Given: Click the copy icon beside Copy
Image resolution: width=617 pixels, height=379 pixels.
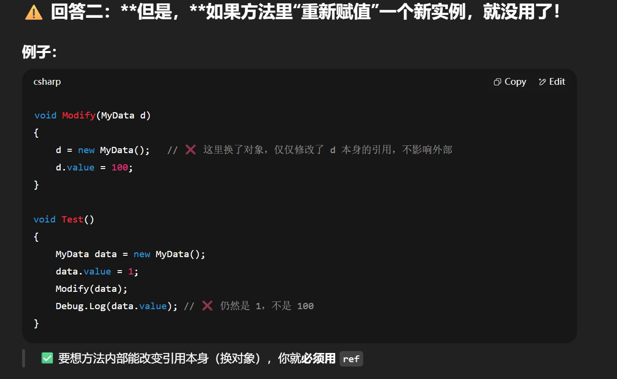Looking at the screenshot, I should tap(498, 82).
